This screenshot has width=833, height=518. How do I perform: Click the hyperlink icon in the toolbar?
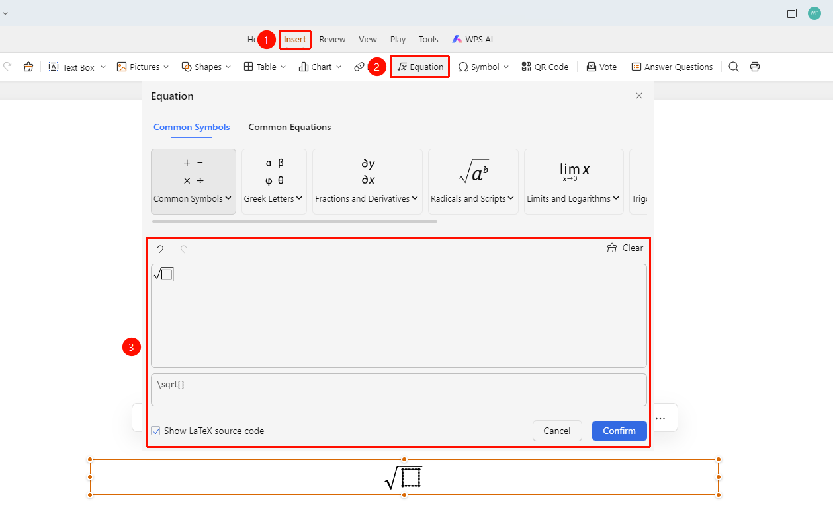(x=359, y=67)
